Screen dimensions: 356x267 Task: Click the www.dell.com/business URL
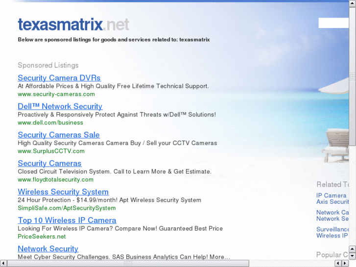50,122
